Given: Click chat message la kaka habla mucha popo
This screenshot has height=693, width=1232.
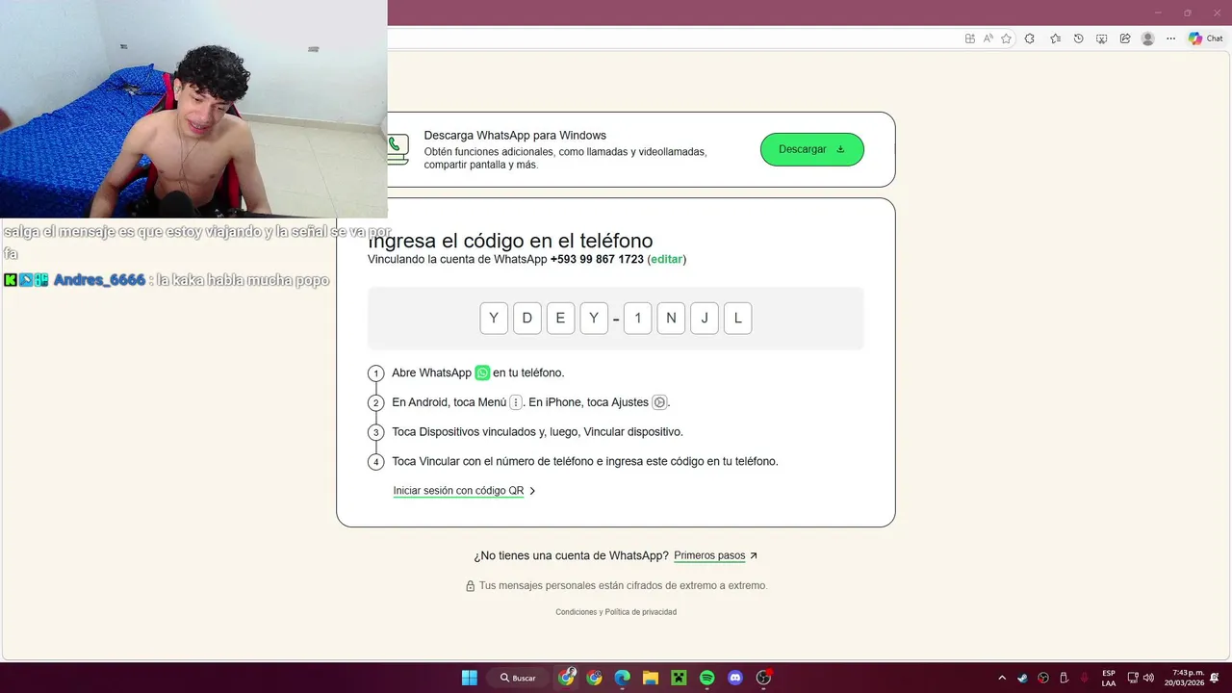Looking at the screenshot, I should click(243, 280).
